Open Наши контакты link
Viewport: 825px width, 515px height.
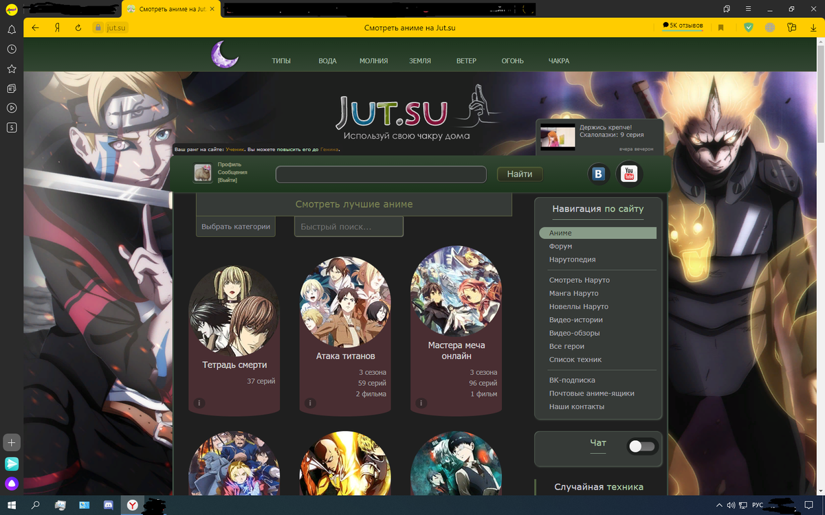tap(576, 407)
